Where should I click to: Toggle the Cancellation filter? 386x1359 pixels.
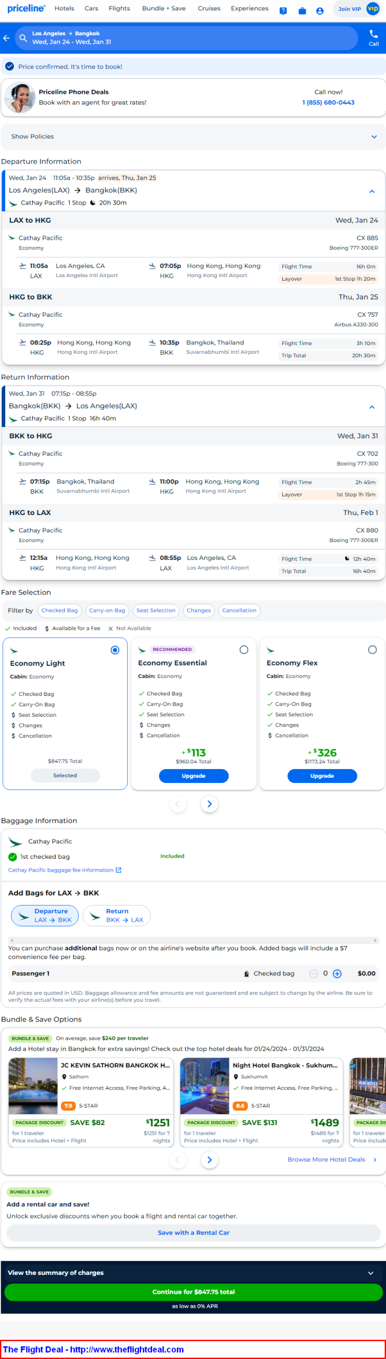239,611
